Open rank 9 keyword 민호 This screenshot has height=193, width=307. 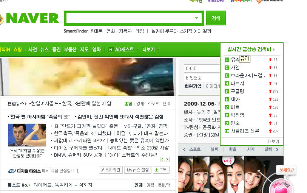pos(235,123)
